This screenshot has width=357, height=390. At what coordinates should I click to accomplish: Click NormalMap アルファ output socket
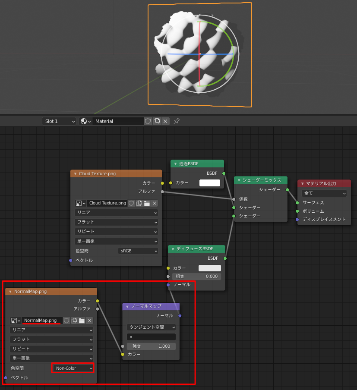(97, 309)
